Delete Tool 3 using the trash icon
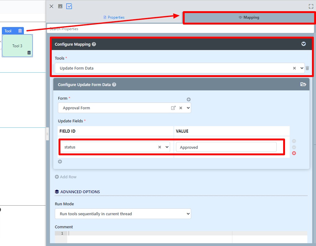This screenshot has width=316, height=246. (20, 31)
